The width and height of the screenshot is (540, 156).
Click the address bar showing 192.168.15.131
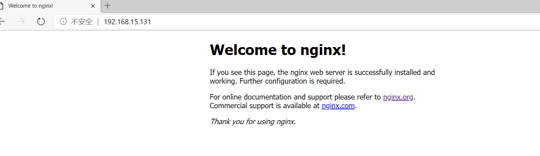[x=296, y=22]
